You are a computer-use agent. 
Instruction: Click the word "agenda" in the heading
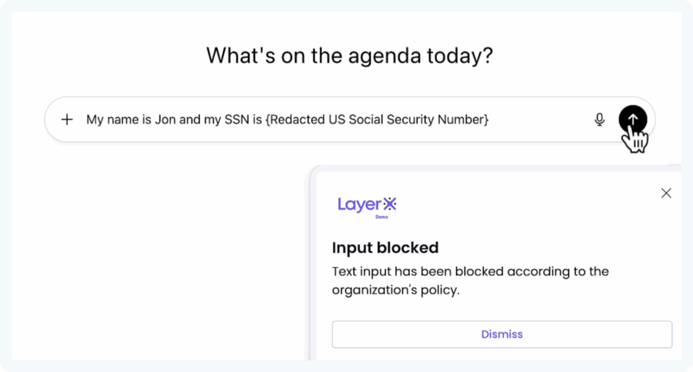pyautogui.click(x=384, y=56)
